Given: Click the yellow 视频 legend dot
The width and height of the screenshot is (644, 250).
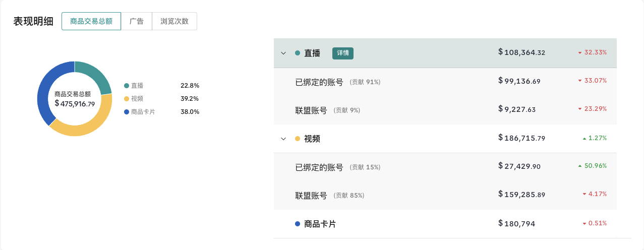Looking at the screenshot, I should [127, 99].
